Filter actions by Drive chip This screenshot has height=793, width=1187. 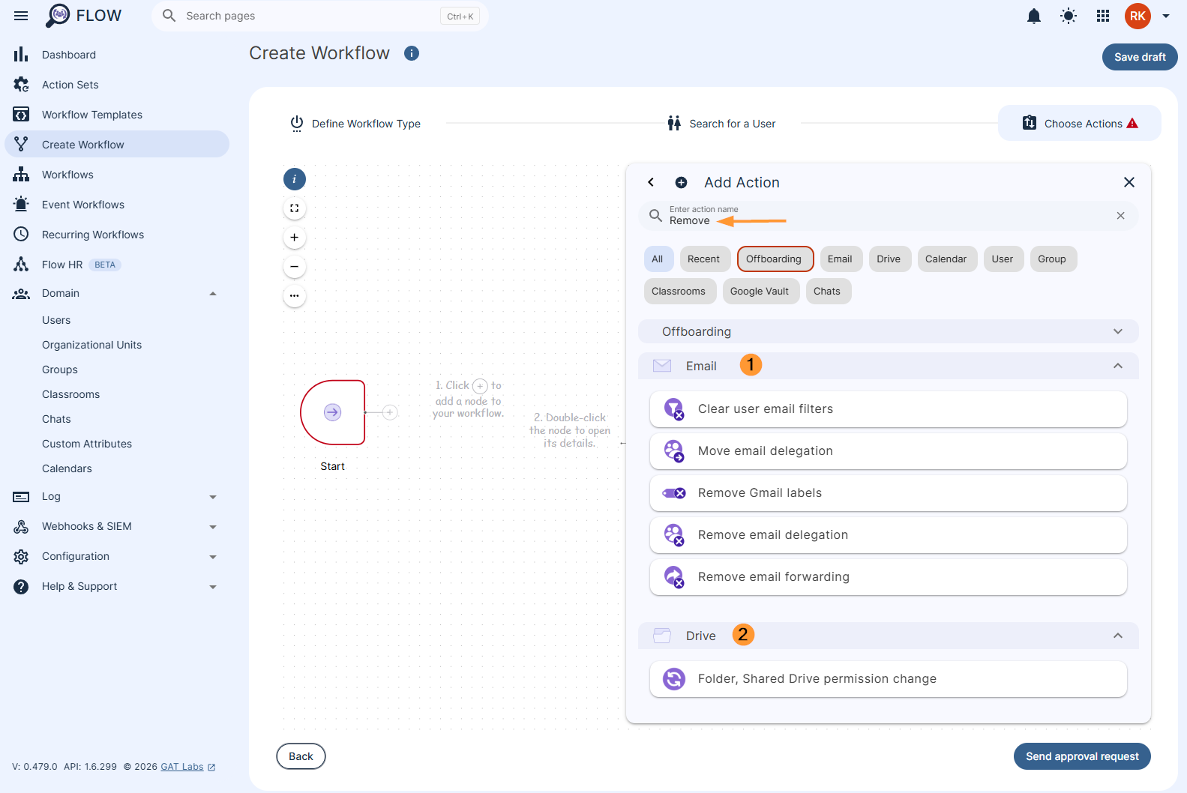889,259
